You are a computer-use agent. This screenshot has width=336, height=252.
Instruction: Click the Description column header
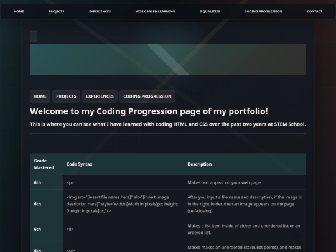pos(245,164)
